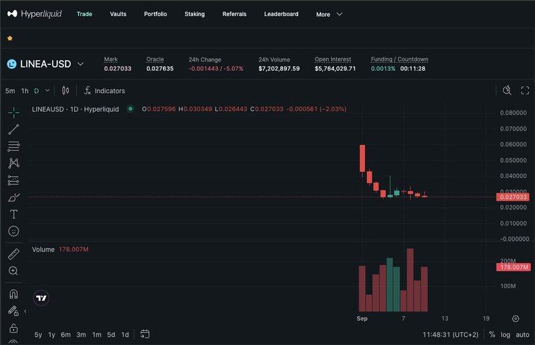Click the Hyperliquid logo
The image size is (535, 345).
[34, 14]
